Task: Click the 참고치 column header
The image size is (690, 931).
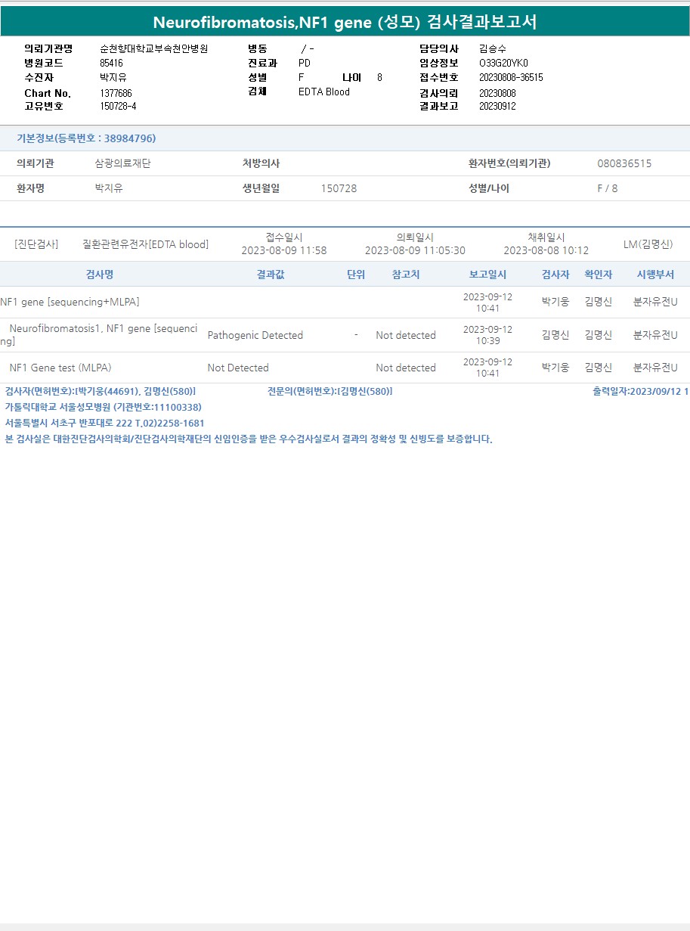Action: pyautogui.click(x=406, y=275)
